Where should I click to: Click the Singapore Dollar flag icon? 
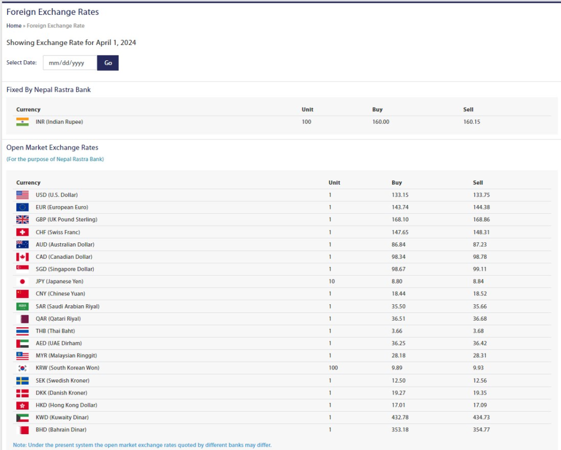coord(22,269)
